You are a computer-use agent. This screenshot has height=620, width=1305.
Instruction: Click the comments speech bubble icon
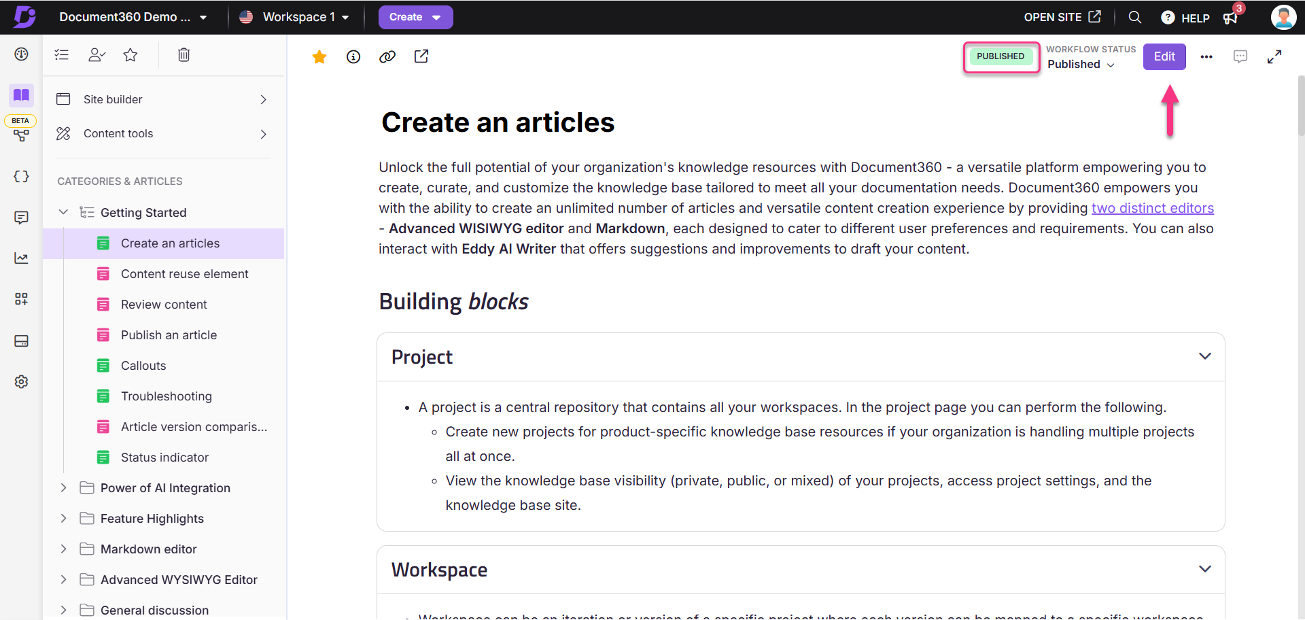click(1240, 56)
